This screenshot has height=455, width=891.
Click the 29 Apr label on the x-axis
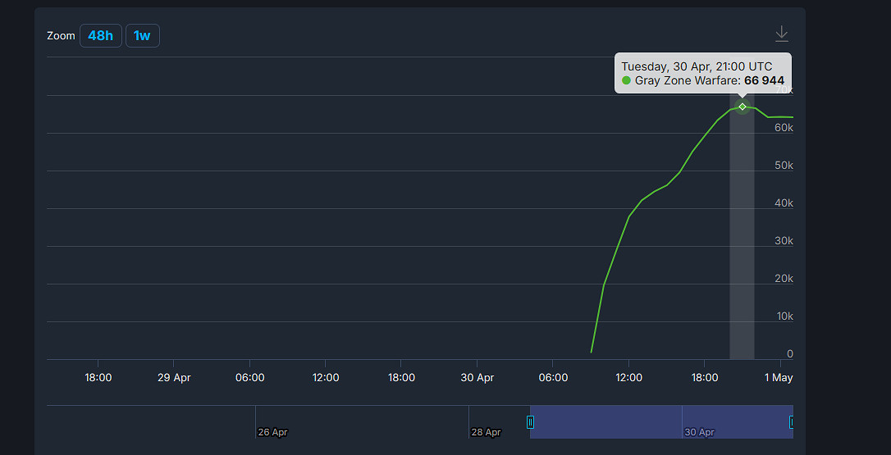point(174,378)
